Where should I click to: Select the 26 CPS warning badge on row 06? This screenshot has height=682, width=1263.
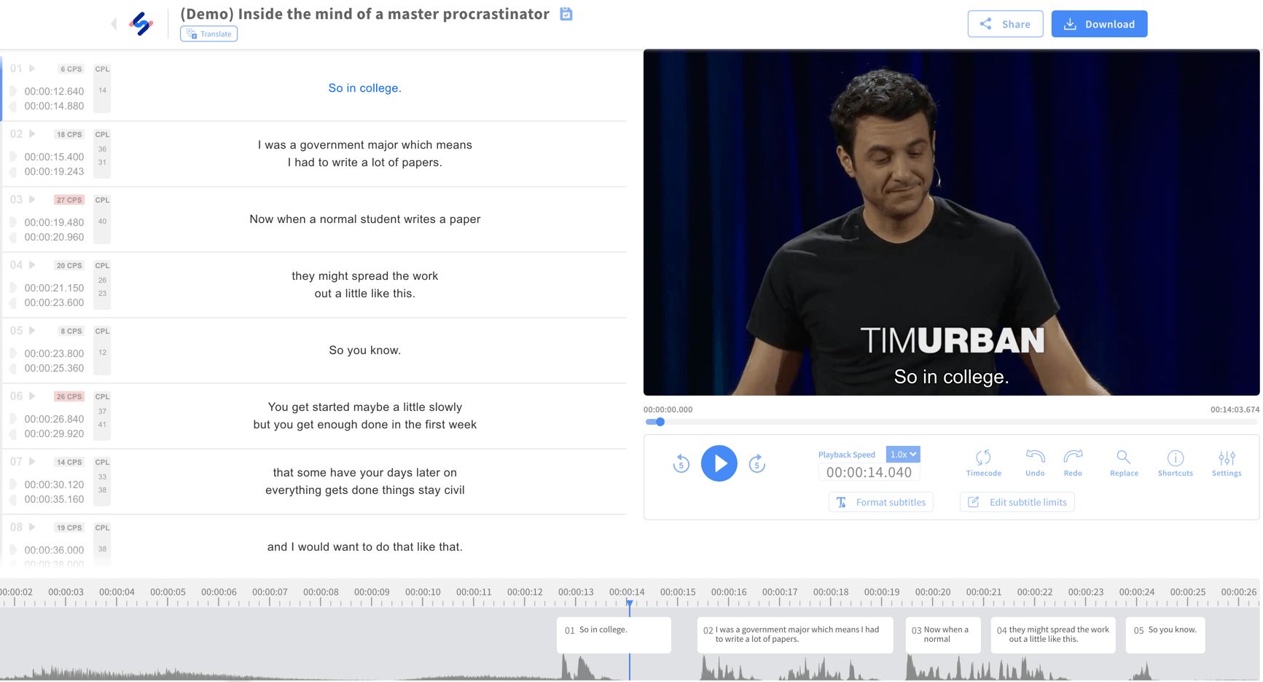pos(69,396)
